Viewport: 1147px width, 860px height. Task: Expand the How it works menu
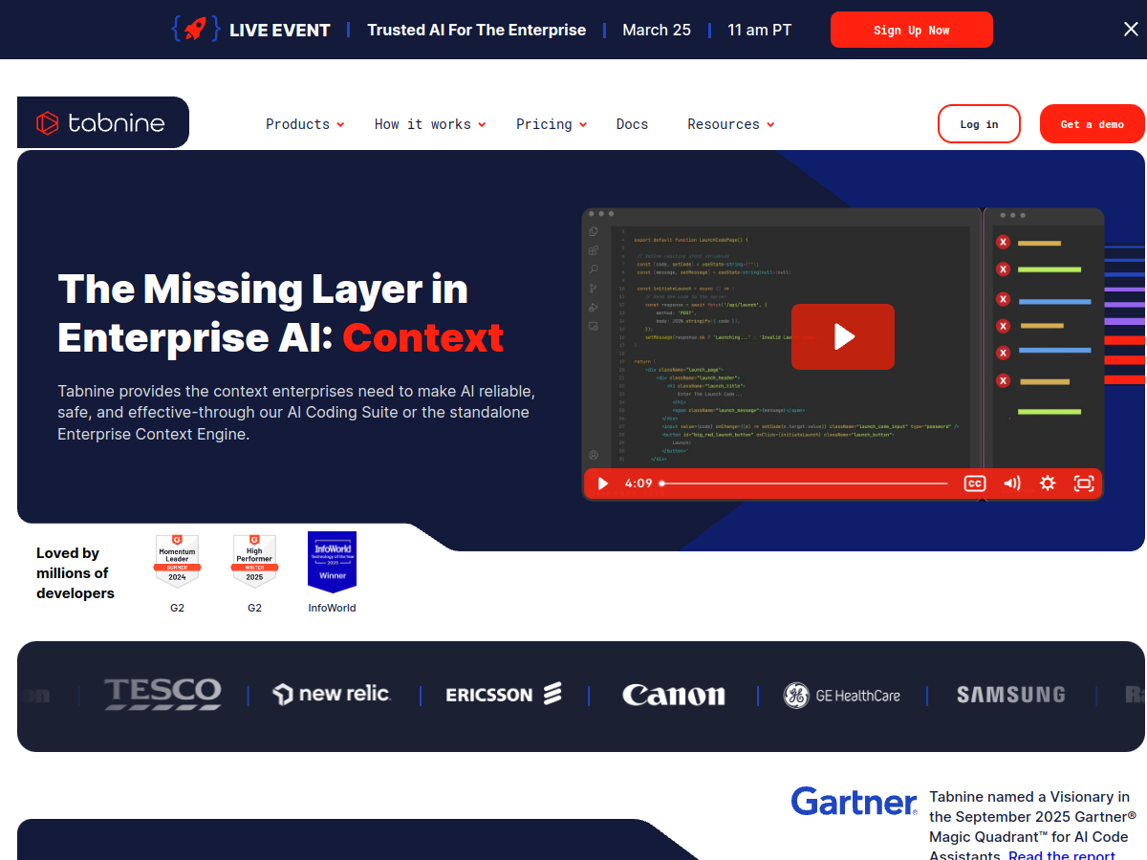tap(429, 124)
